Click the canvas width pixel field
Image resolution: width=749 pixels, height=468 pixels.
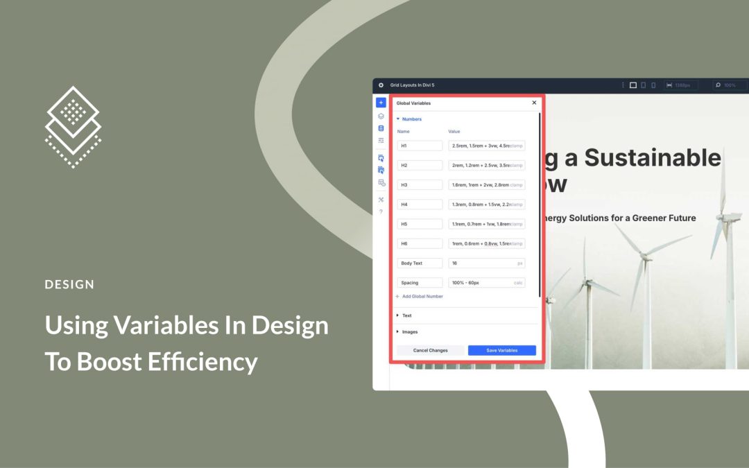pos(682,85)
